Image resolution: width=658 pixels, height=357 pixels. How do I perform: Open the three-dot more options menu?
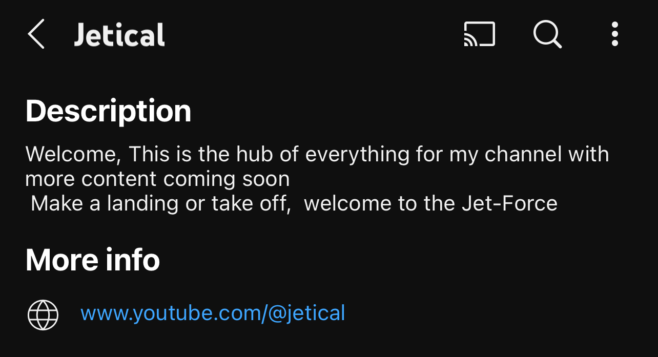tap(614, 35)
